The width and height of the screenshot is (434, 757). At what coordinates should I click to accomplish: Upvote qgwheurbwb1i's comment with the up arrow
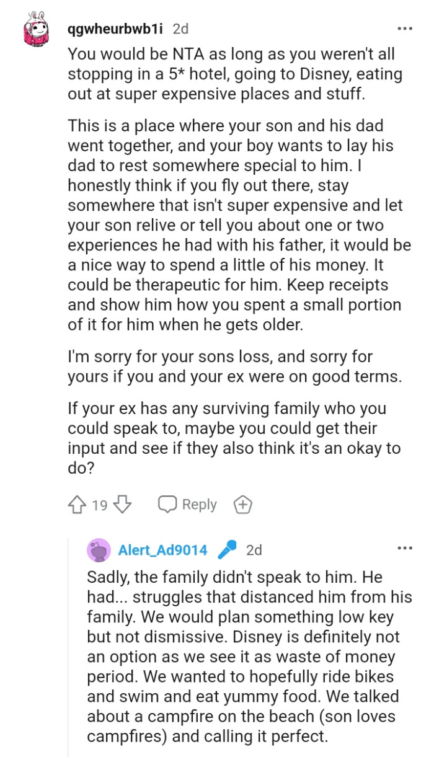click(75, 504)
